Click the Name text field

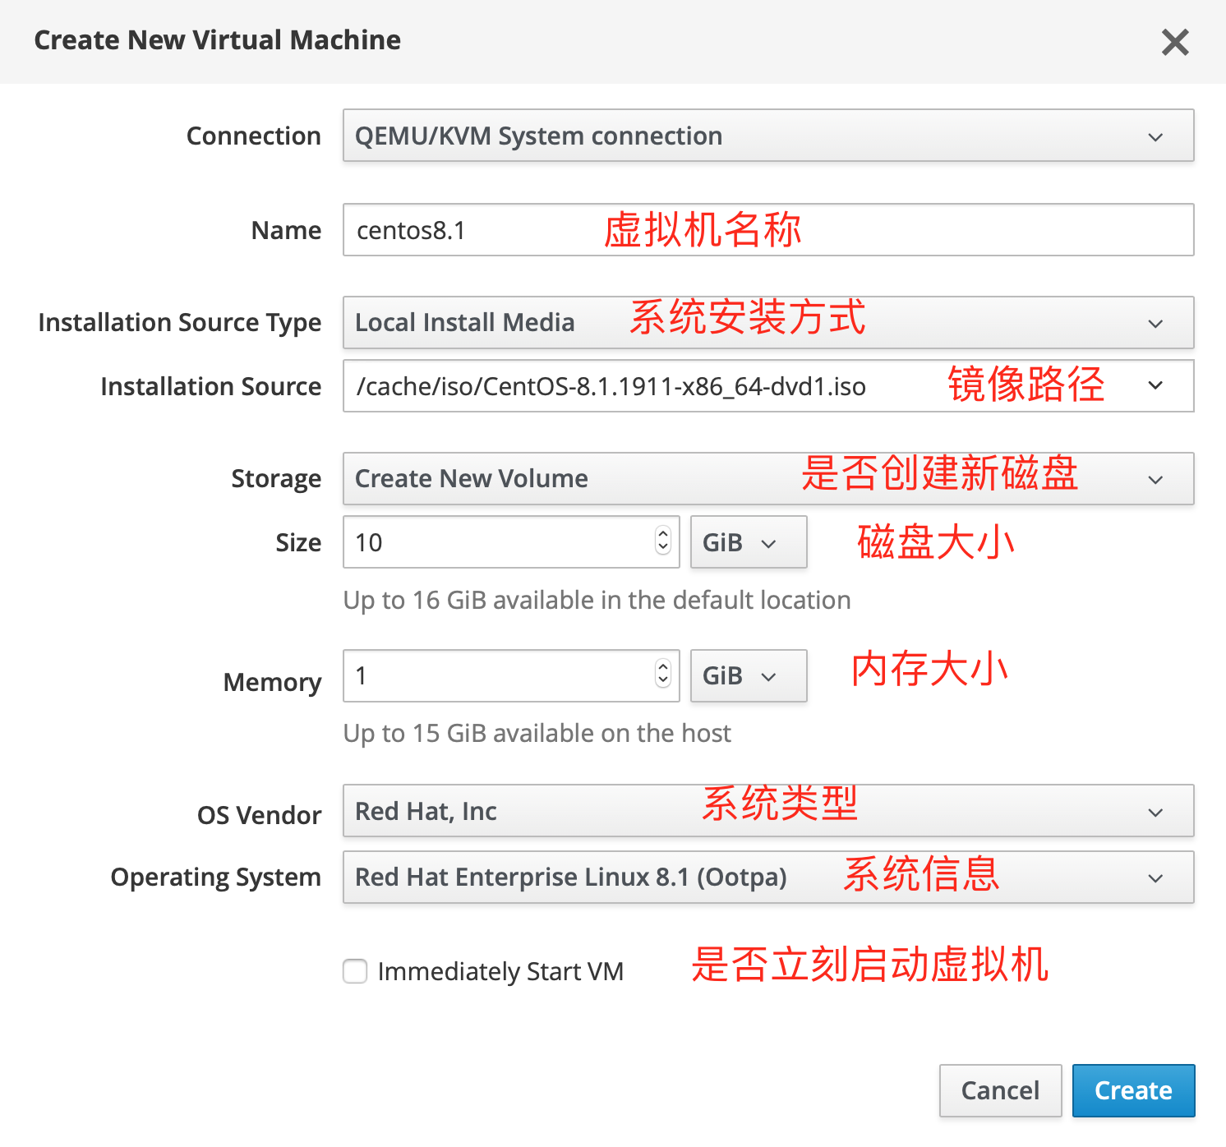[x=767, y=230]
